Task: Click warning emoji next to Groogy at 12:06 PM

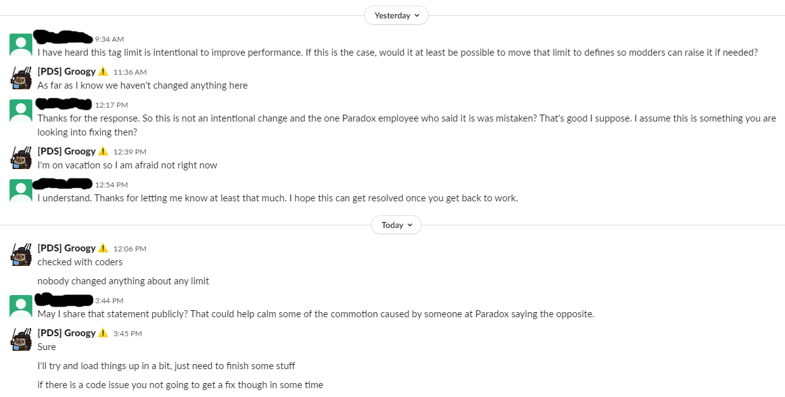Action: point(103,248)
